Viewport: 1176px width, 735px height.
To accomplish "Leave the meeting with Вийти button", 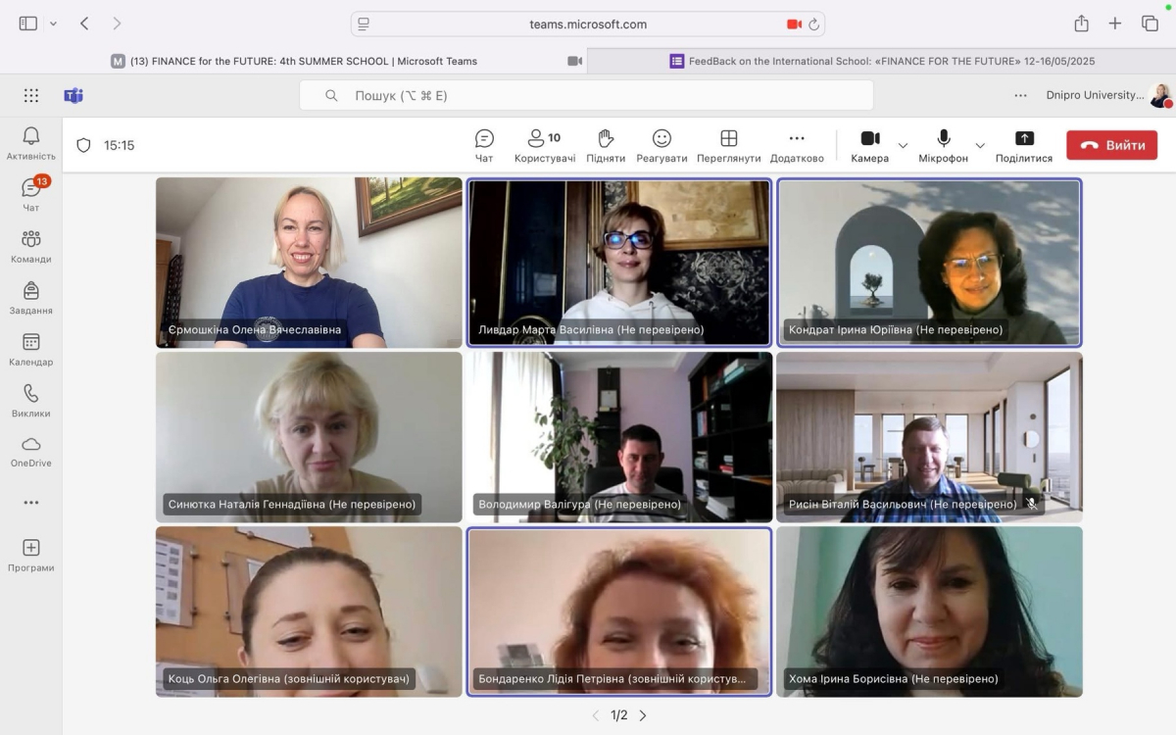I will coord(1111,145).
